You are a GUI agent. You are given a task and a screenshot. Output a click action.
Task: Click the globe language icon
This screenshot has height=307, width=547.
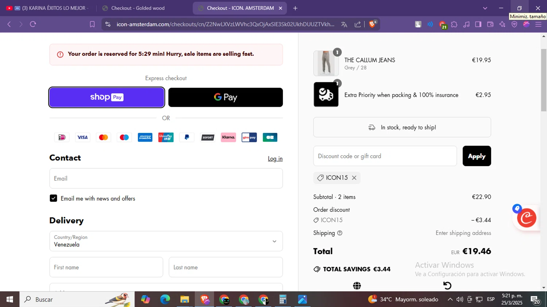(x=357, y=286)
